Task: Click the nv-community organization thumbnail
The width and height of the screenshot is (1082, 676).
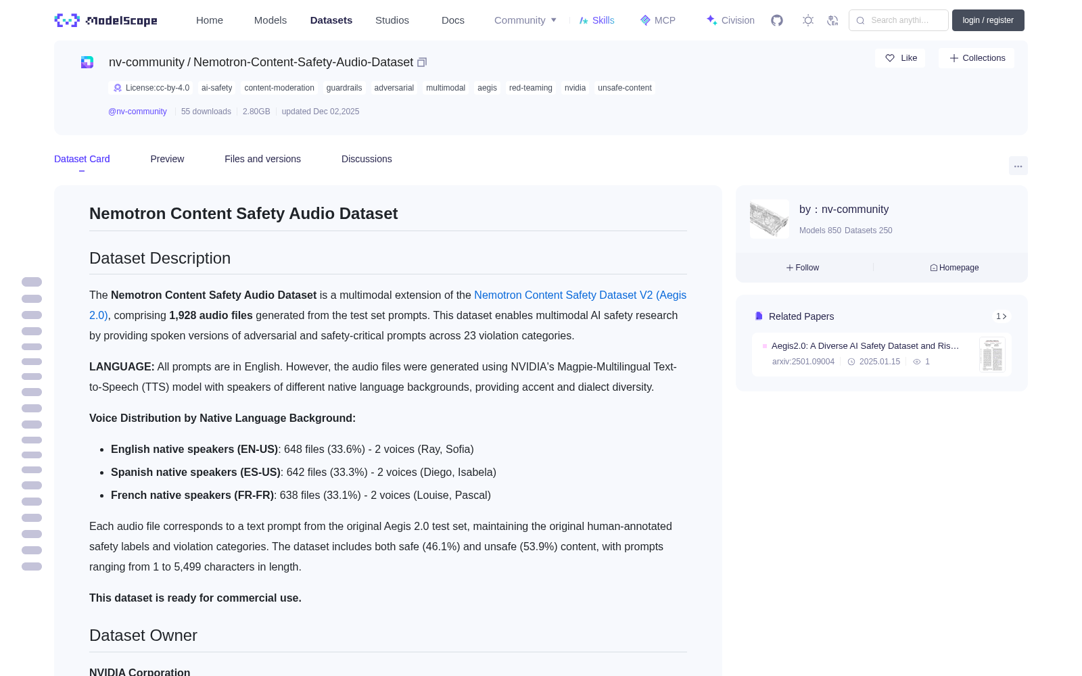Action: [770, 218]
